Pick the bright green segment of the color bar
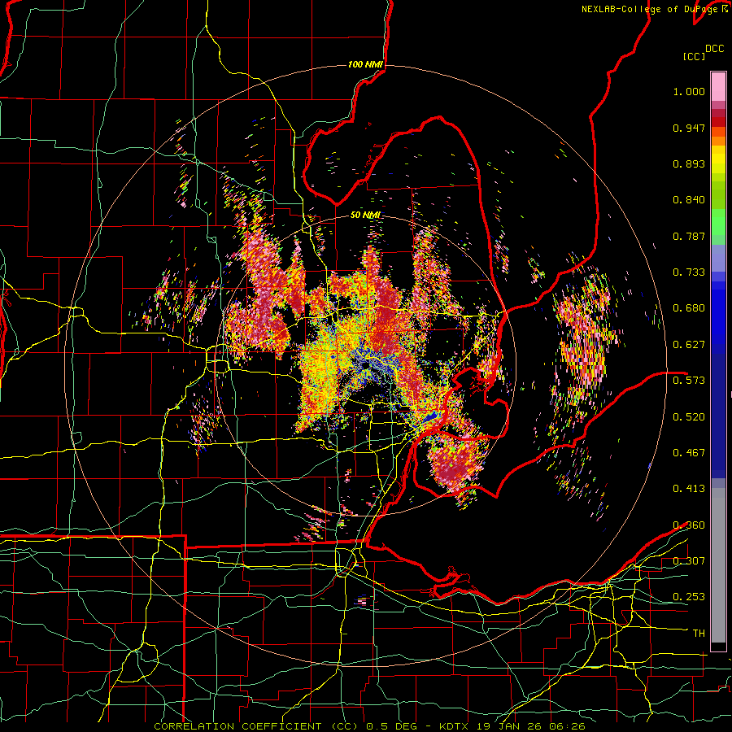The image size is (732, 732). 718,222
